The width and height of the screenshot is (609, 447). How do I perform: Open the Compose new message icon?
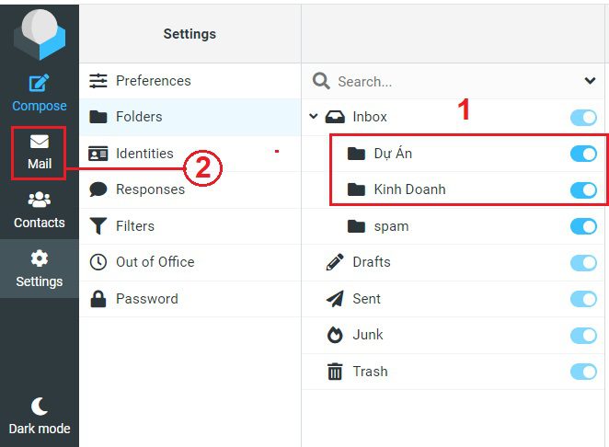[x=39, y=83]
